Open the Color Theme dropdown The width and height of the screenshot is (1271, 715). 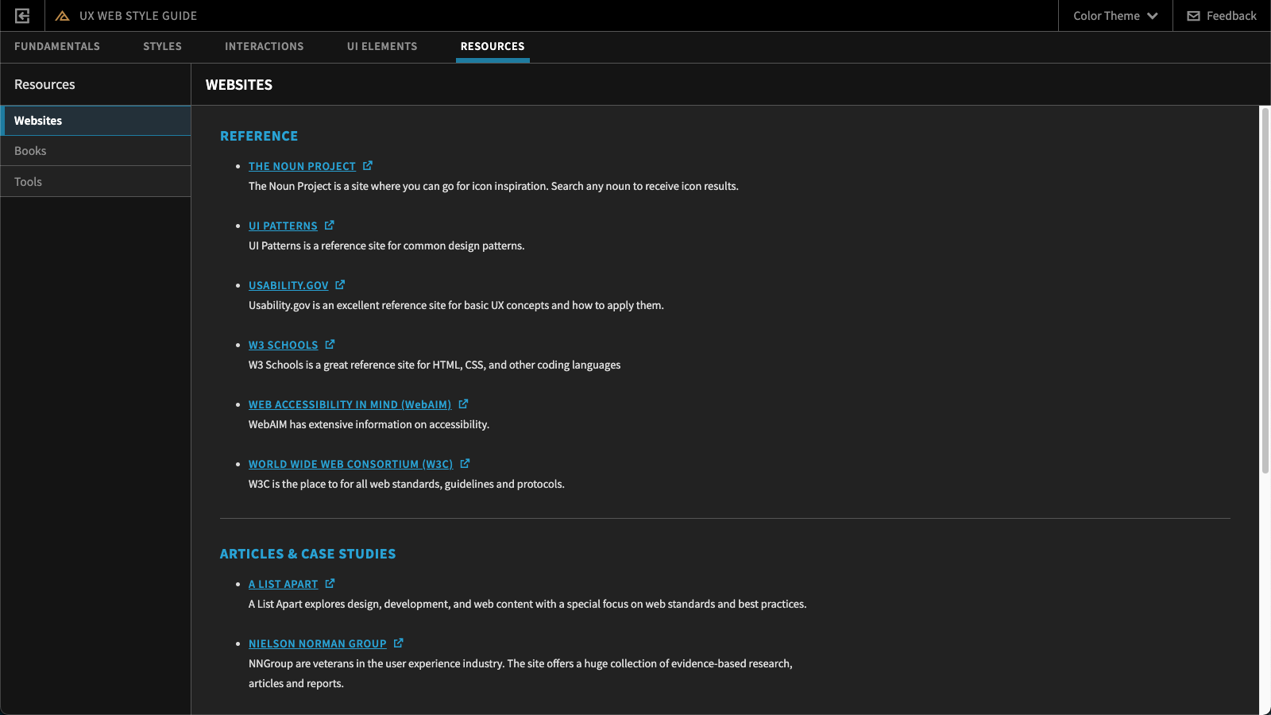(1115, 16)
